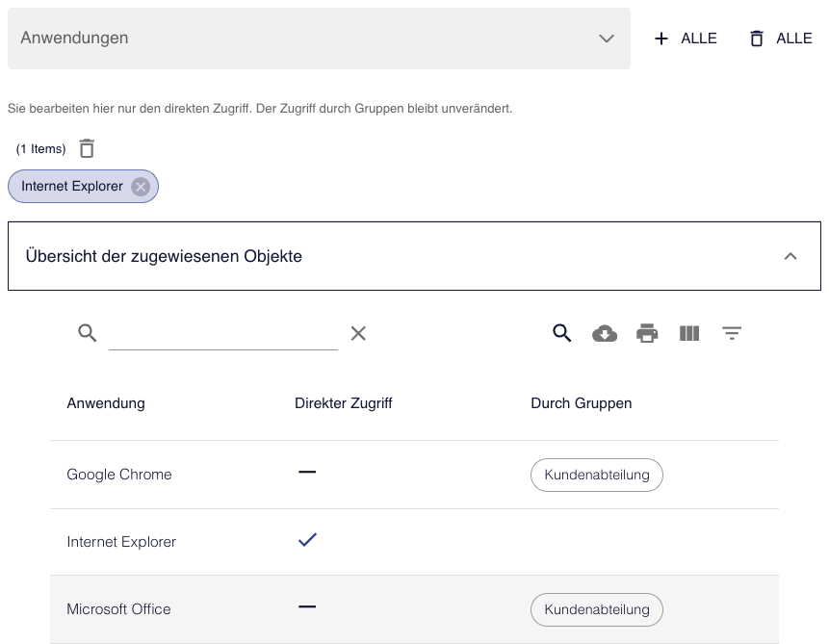Click Kundenabteilung chip in Google Chrome row

pyautogui.click(x=597, y=475)
